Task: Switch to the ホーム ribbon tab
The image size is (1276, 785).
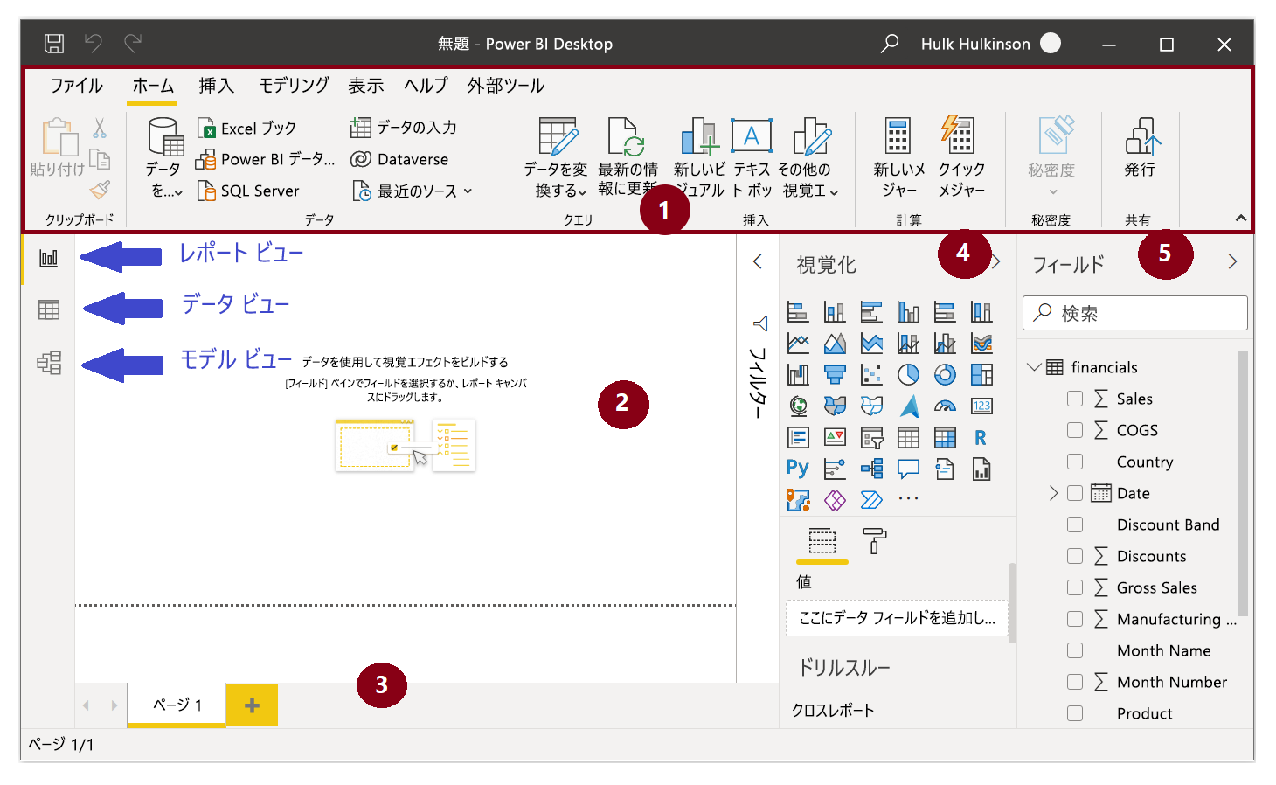Action: click(x=153, y=86)
